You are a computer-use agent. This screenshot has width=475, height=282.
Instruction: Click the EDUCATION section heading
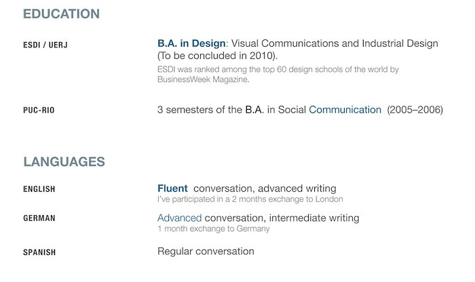coord(61,14)
